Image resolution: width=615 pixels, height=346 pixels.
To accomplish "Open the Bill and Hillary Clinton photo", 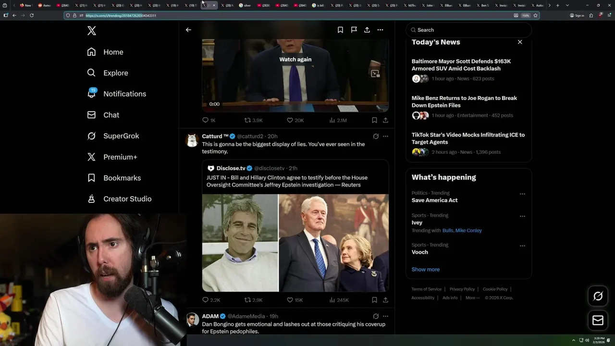I will coord(334,243).
